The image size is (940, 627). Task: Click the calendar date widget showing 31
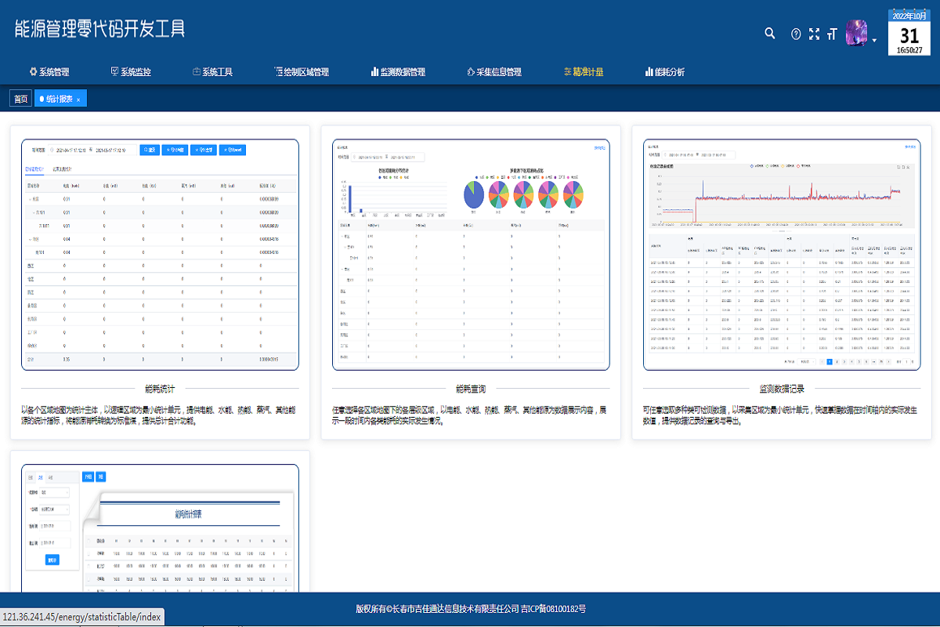[909, 32]
